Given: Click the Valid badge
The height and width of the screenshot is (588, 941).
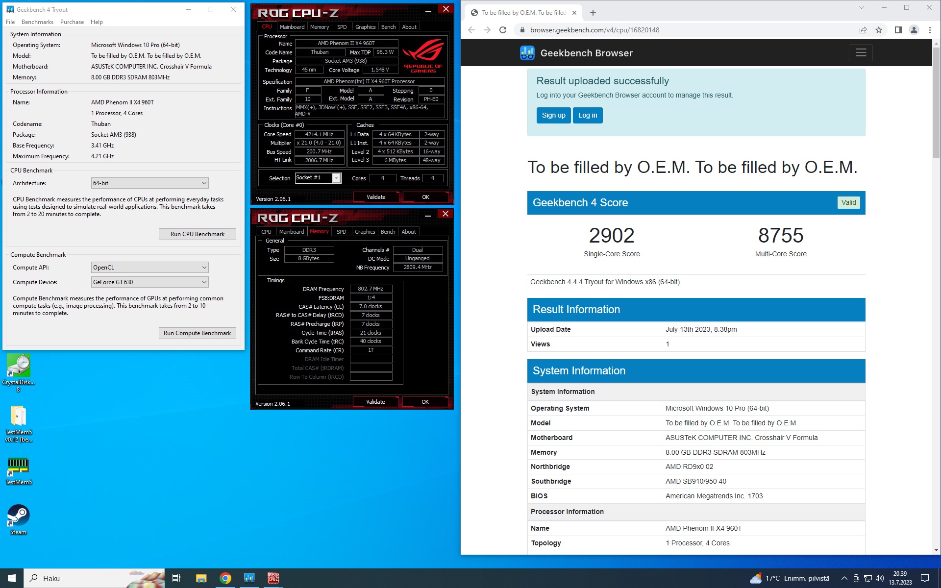Looking at the screenshot, I should pyautogui.click(x=848, y=202).
